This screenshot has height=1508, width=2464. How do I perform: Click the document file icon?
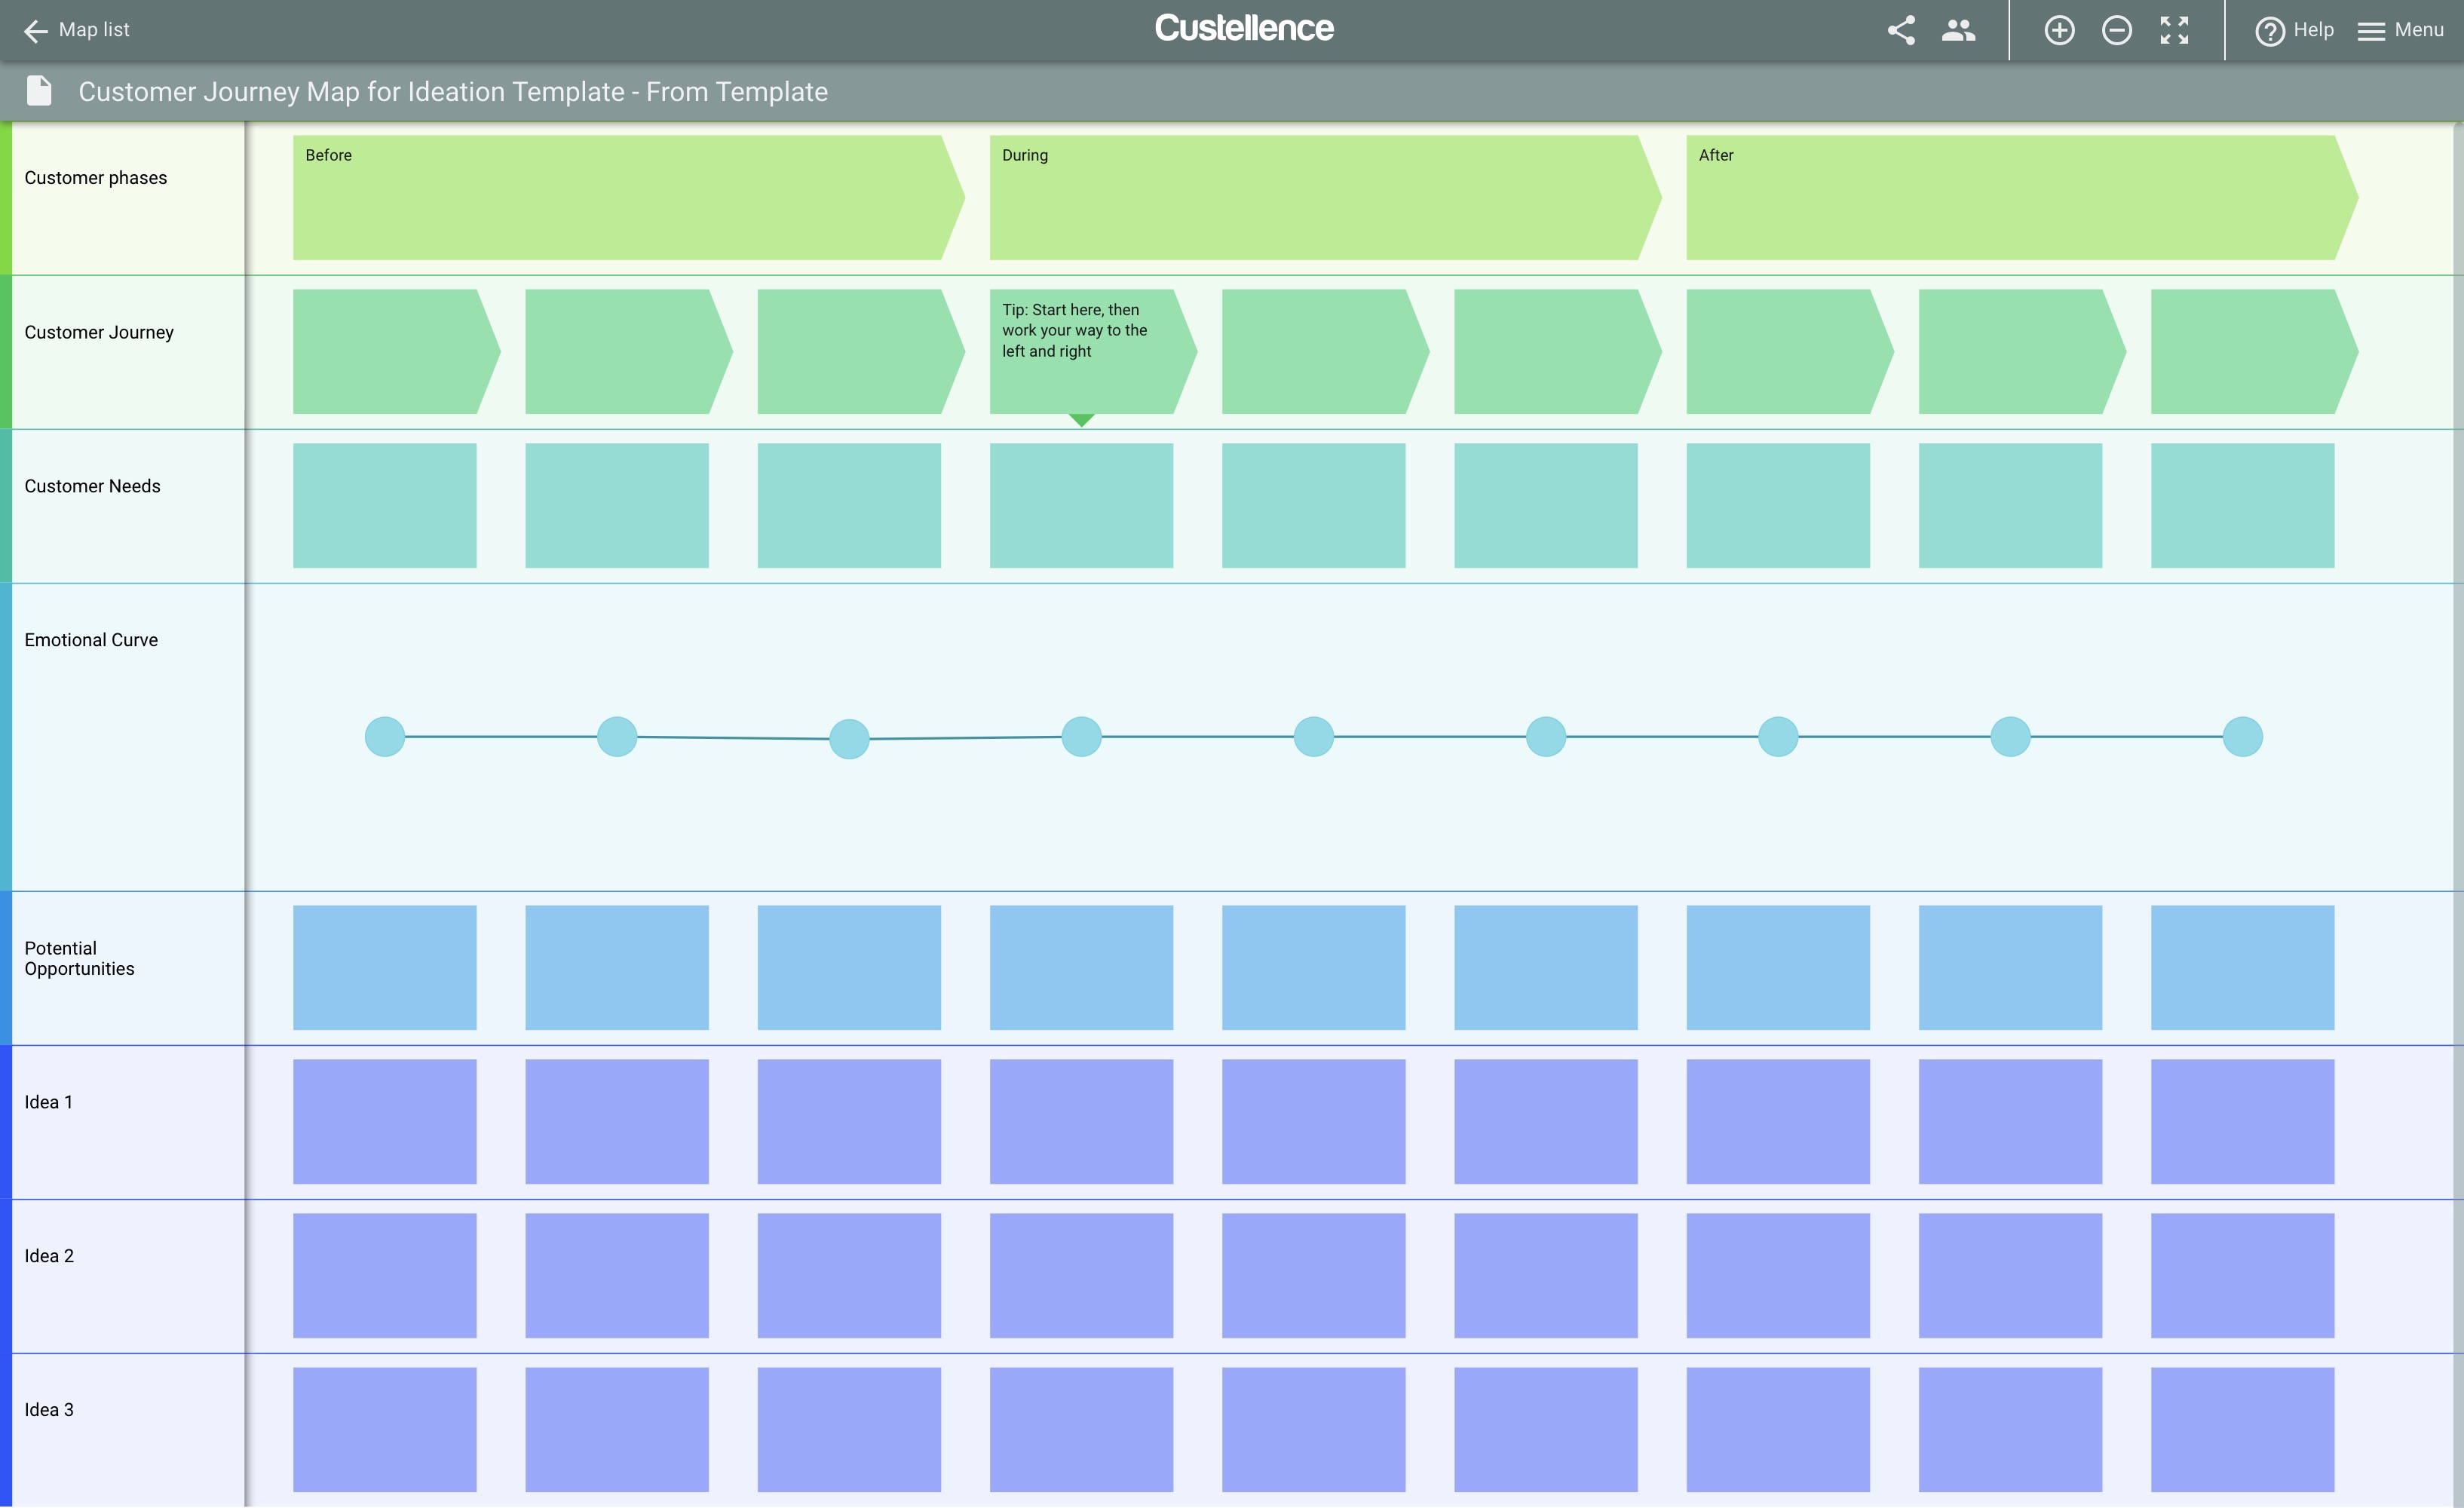[37, 90]
